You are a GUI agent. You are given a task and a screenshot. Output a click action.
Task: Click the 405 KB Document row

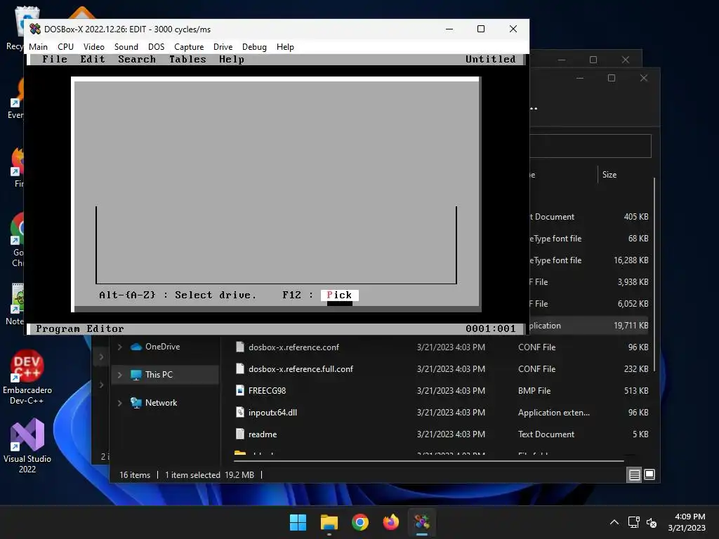[x=589, y=217]
